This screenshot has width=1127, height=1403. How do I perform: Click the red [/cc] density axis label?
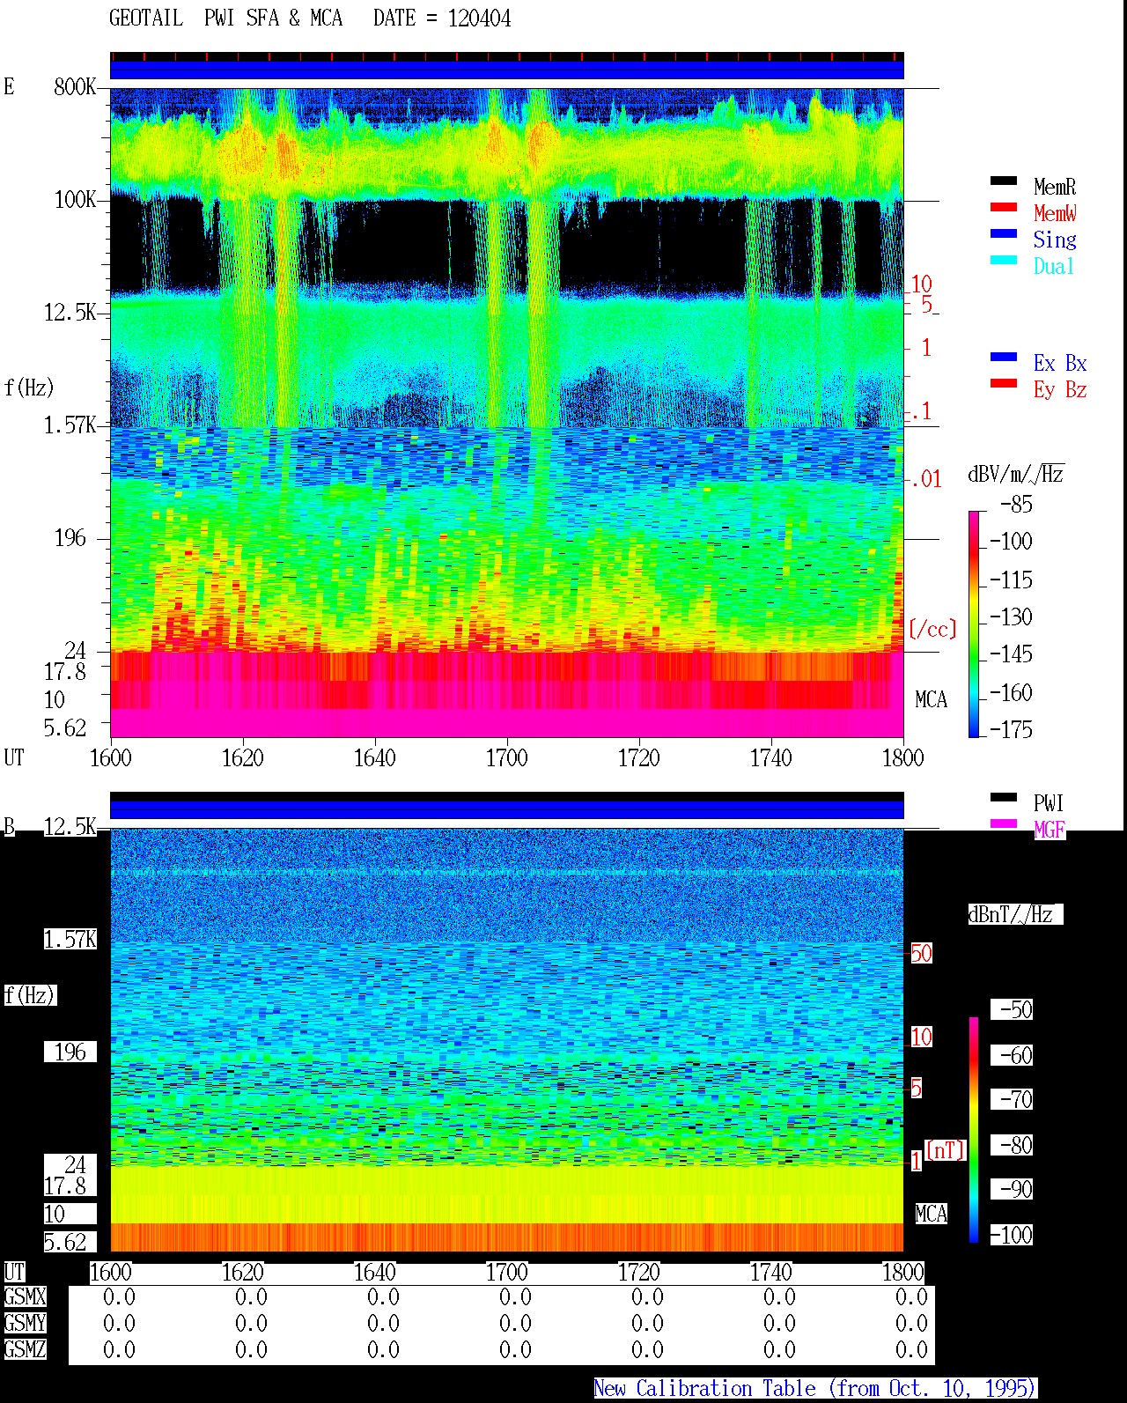click(932, 629)
